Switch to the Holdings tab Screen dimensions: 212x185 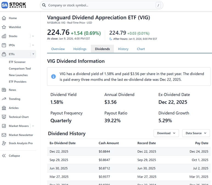pos(80,49)
